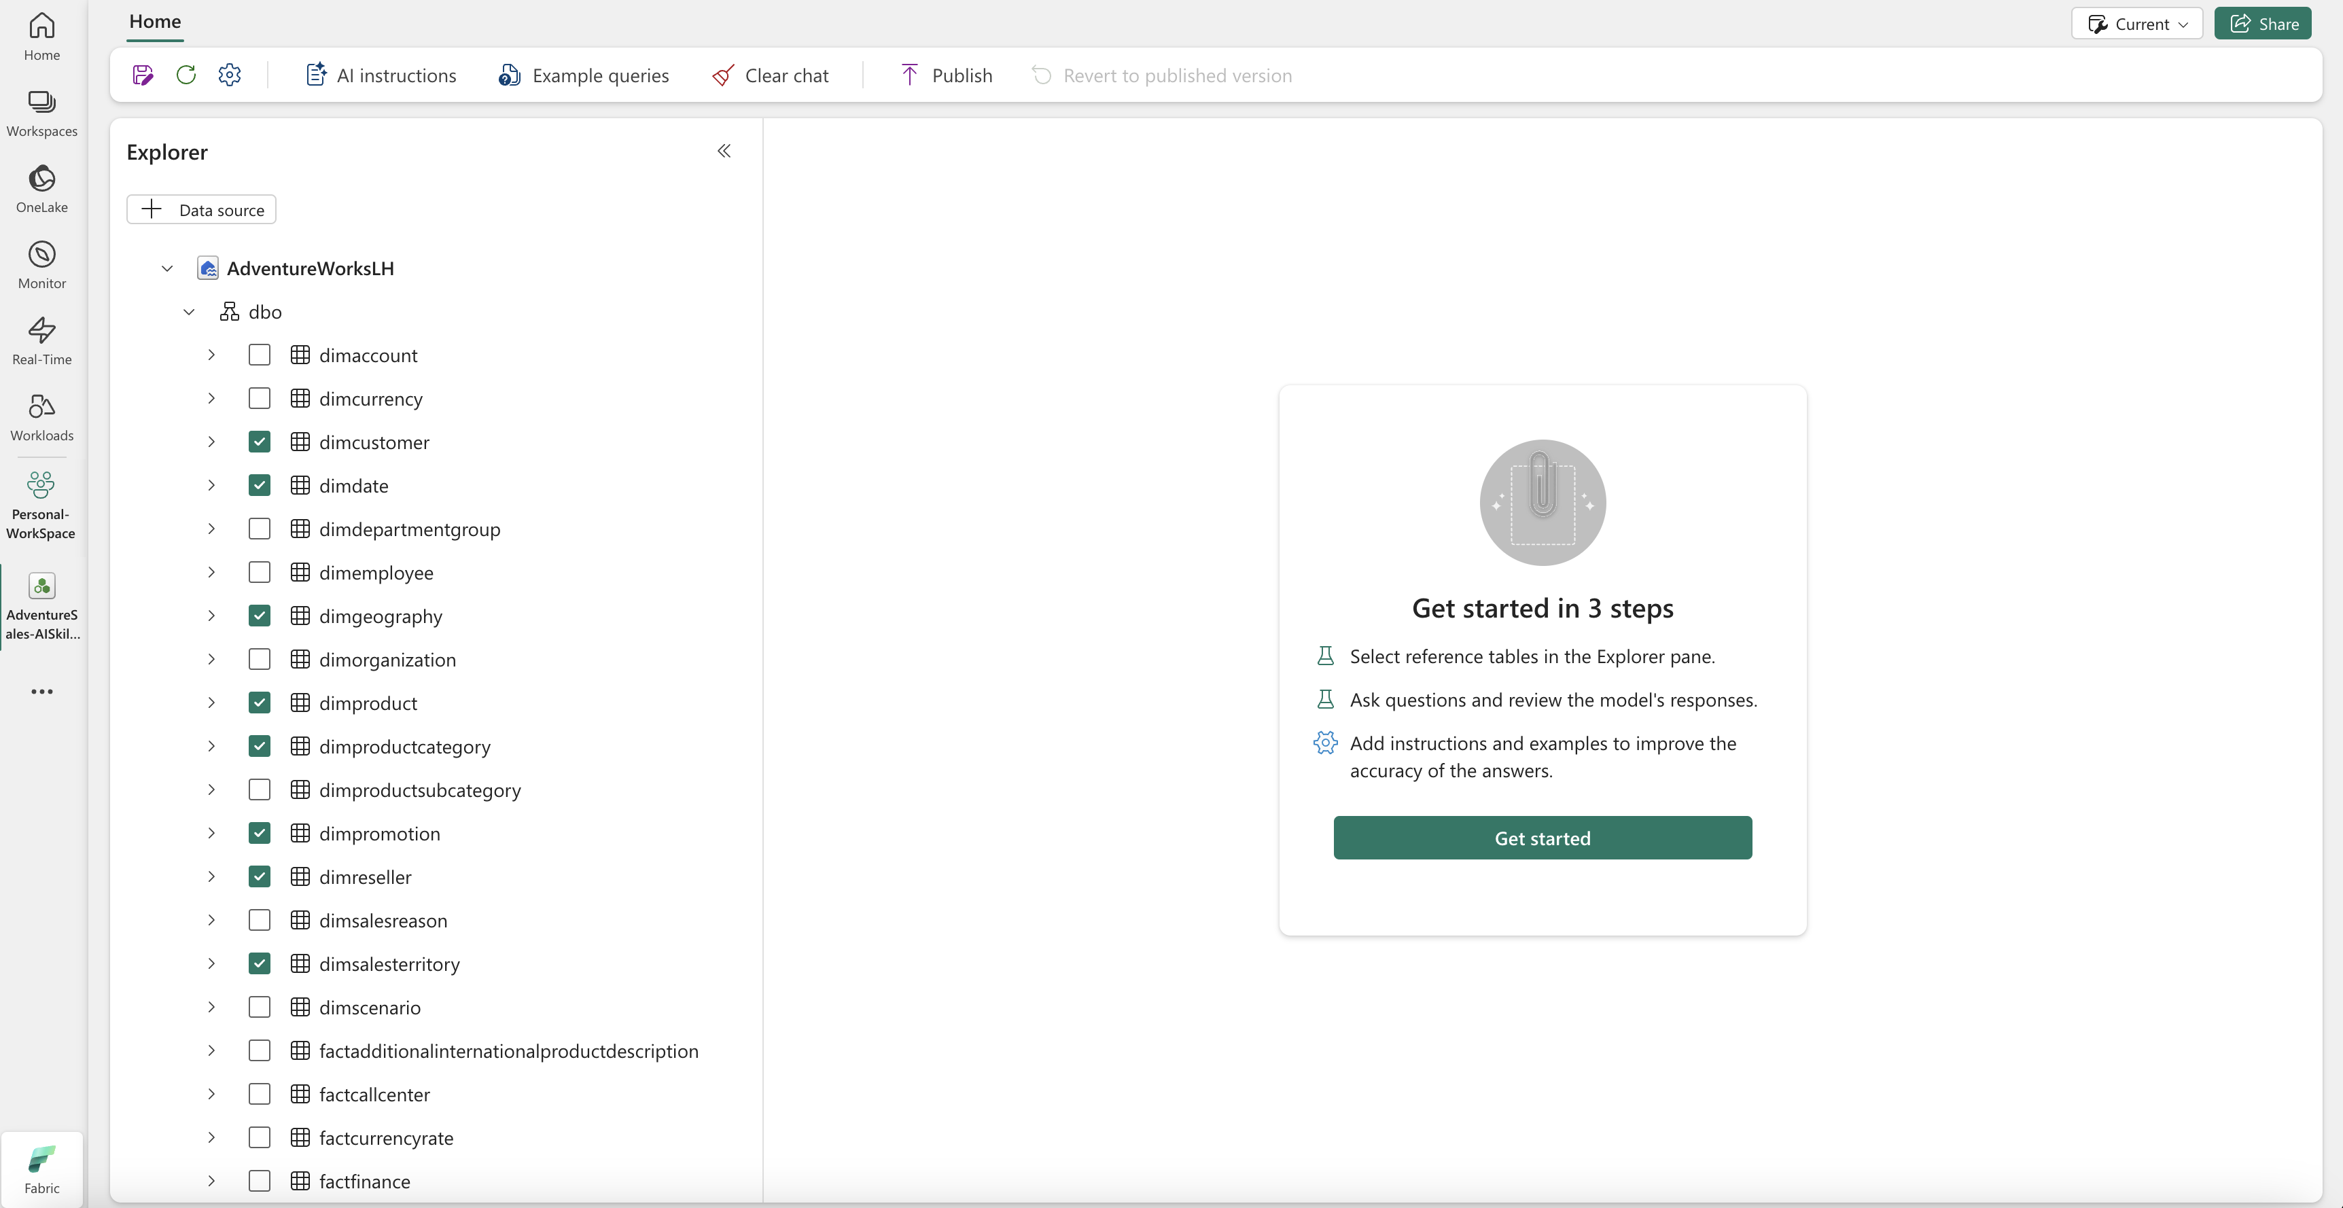Enable the dimemployee table checkbox

259,572
